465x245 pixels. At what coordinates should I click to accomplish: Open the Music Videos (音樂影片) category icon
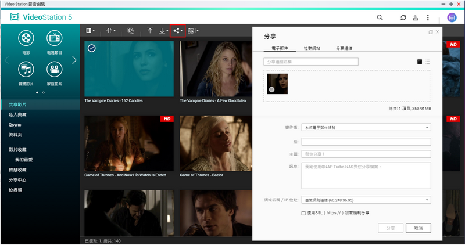click(26, 69)
